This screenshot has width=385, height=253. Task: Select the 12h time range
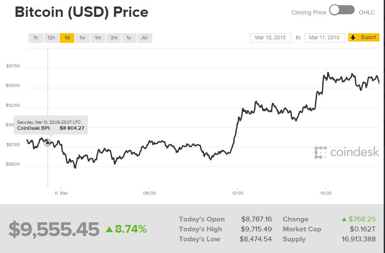click(x=51, y=38)
